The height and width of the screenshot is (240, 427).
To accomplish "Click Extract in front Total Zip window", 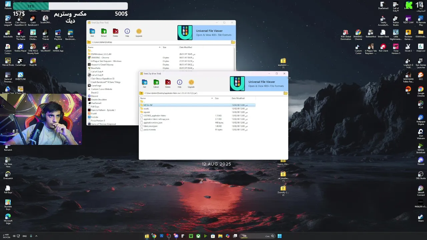I will [156, 83].
